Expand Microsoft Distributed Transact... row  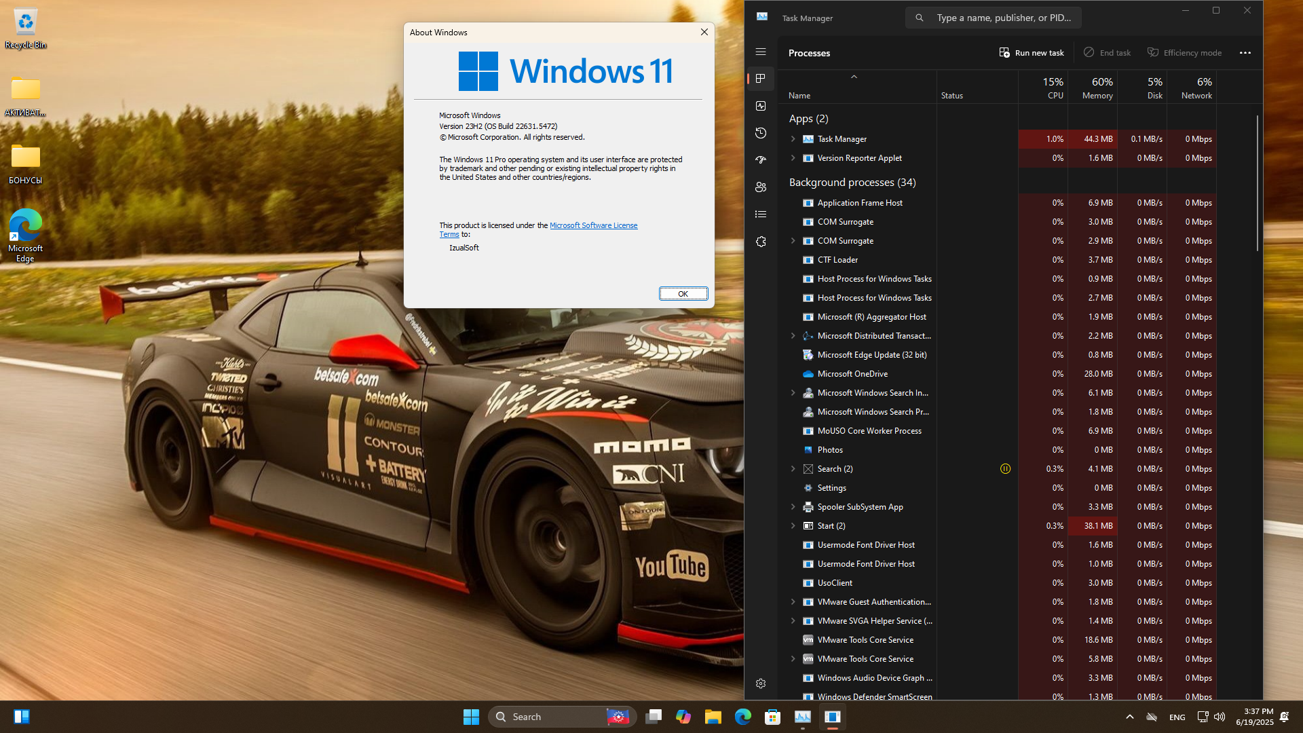[x=793, y=335]
